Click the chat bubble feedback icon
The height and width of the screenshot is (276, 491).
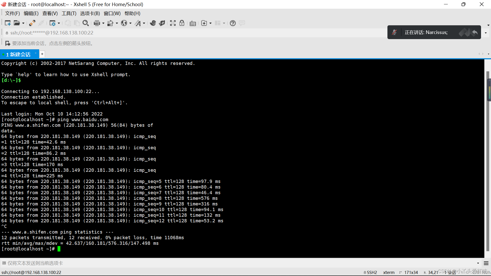242,23
